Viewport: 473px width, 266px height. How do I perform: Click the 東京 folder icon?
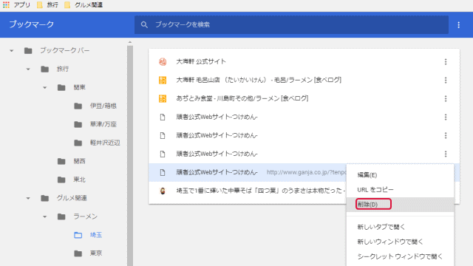click(x=78, y=253)
